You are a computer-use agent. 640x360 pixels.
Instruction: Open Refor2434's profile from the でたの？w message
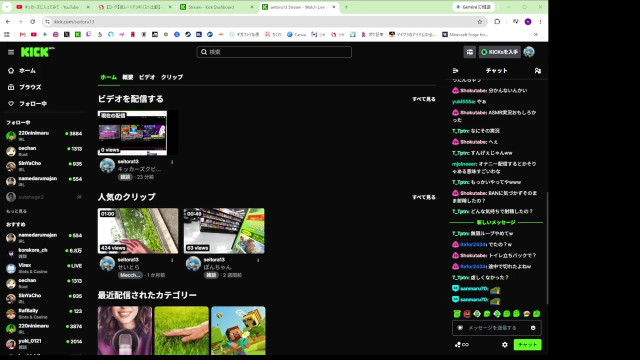(x=472, y=244)
